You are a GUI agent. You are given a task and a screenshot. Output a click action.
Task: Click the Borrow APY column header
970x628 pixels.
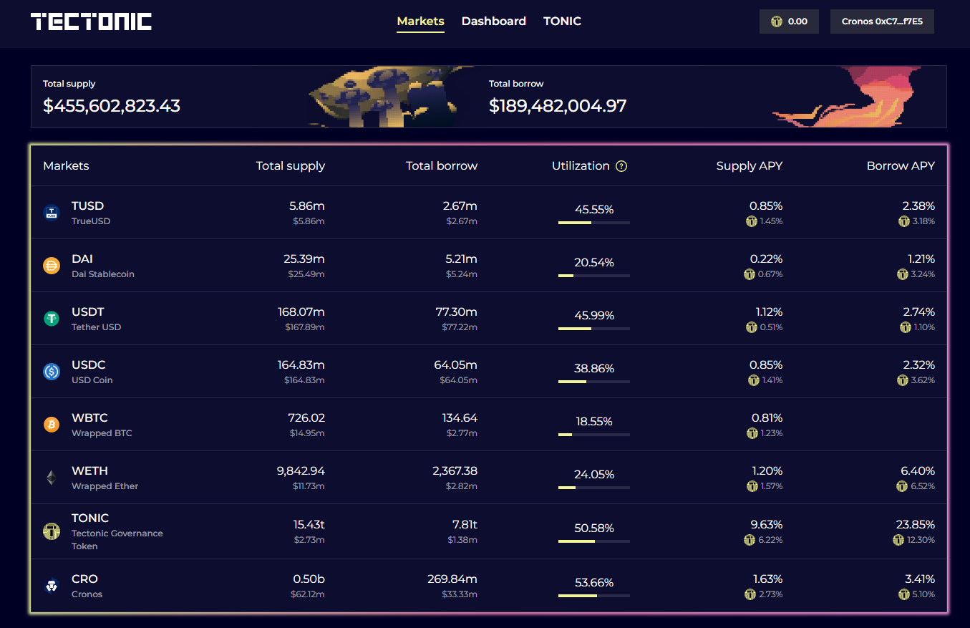pos(901,166)
